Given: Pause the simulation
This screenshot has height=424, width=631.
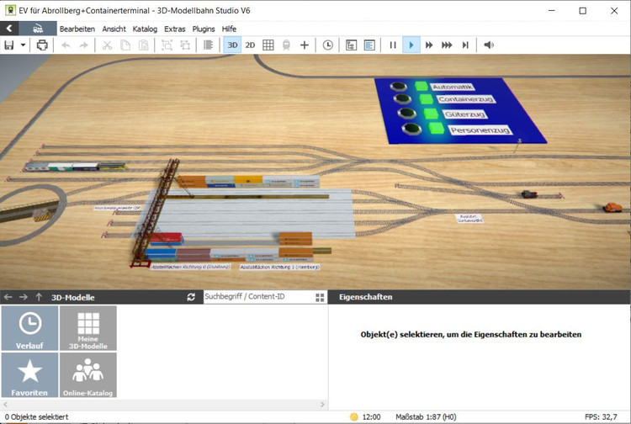Looking at the screenshot, I should [x=393, y=45].
